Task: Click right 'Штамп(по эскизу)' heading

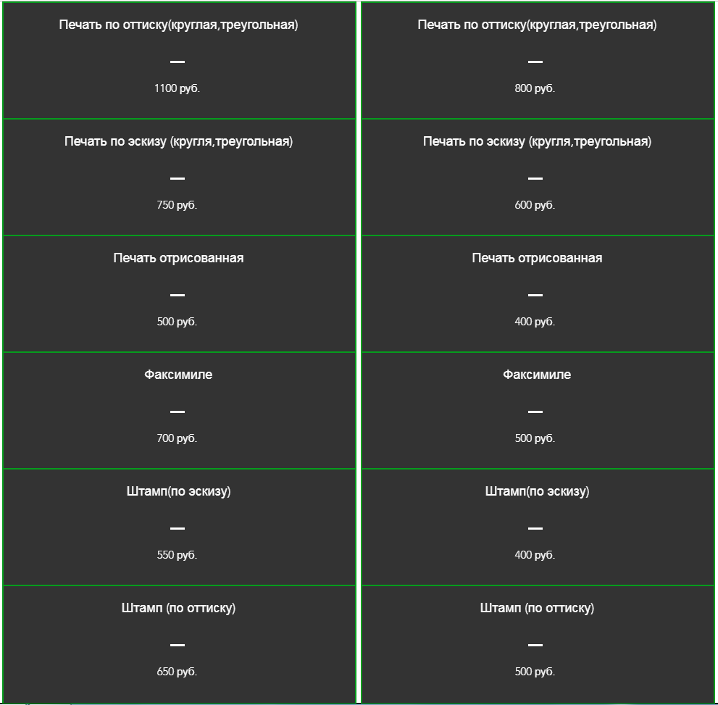Action: point(537,491)
